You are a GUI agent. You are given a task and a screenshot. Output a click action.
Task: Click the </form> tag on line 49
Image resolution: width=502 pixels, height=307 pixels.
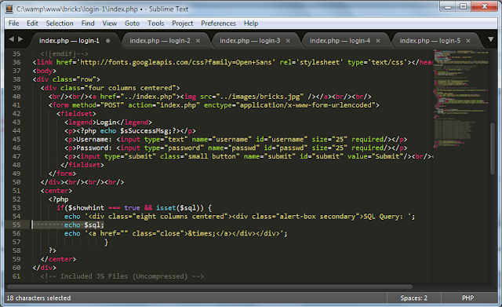click(x=63, y=174)
